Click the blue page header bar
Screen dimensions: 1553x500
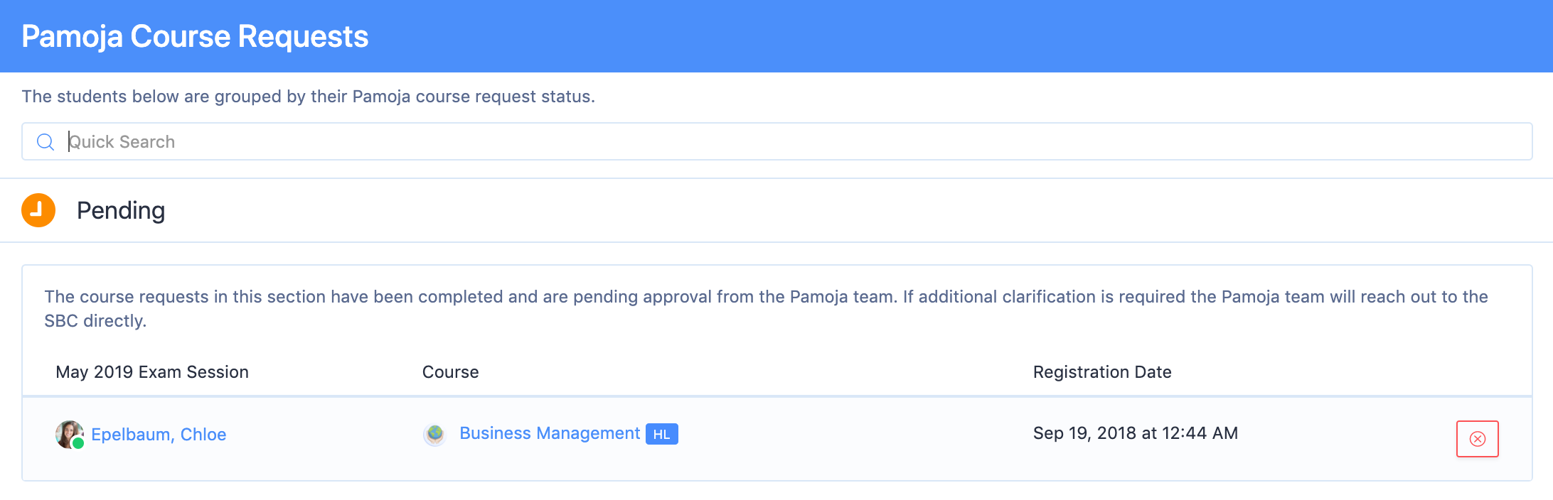(924, 36)
